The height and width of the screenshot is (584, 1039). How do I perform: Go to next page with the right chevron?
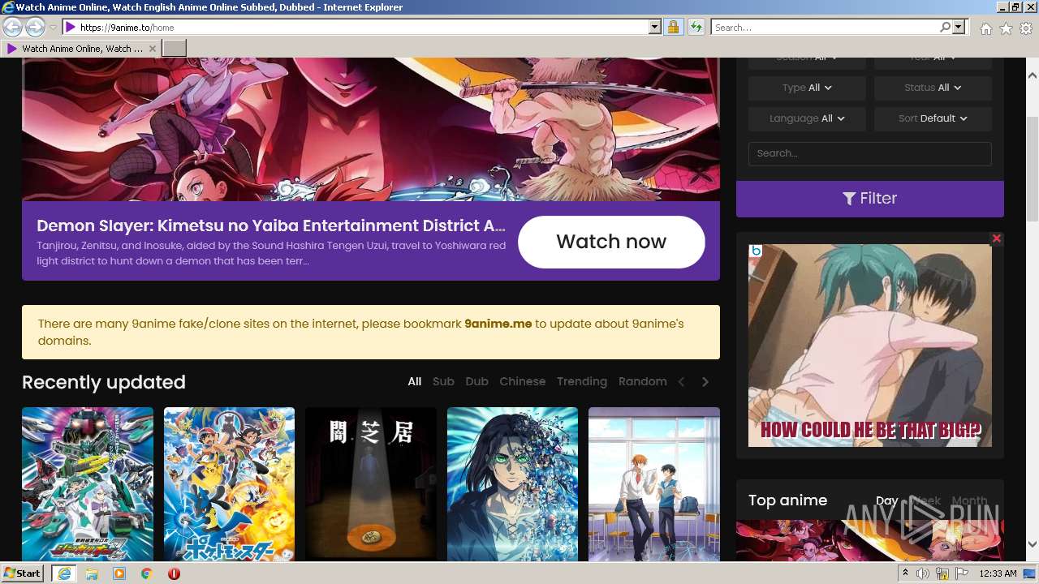click(705, 382)
